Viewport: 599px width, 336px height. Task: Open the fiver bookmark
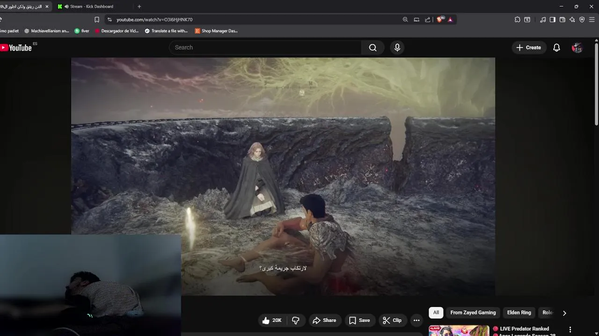[81, 31]
